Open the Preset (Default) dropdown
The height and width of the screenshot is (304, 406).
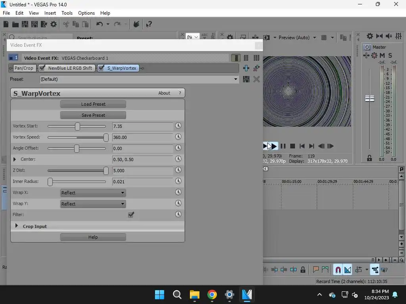pyautogui.click(x=236, y=79)
